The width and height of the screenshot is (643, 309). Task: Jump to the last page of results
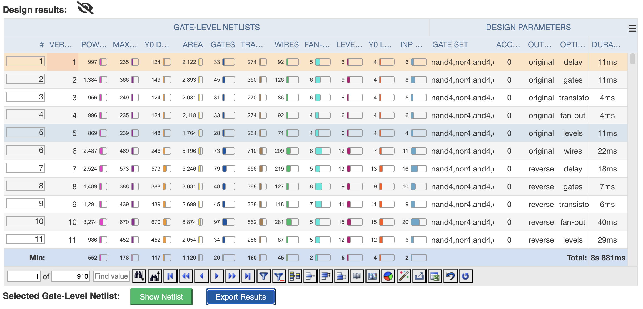(x=248, y=276)
